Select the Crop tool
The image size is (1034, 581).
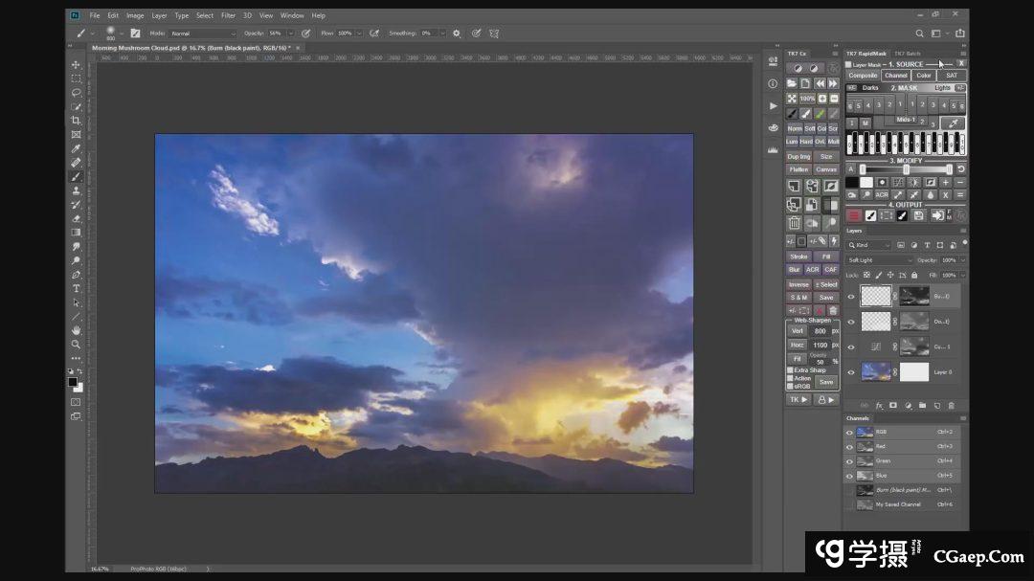[x=76, y=121]
